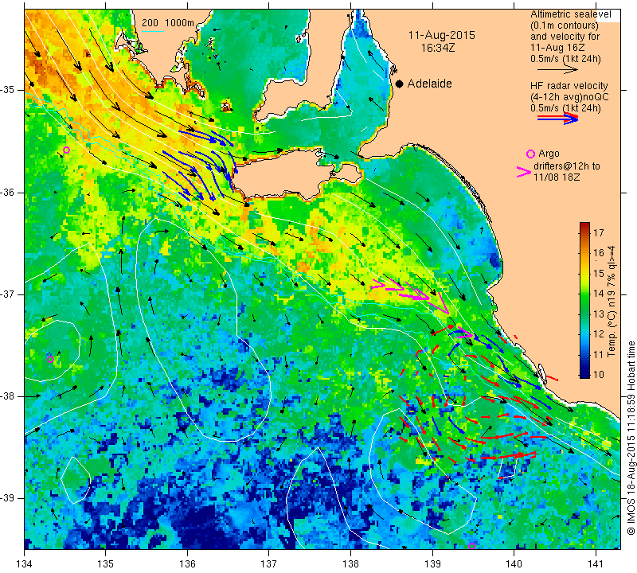Click the 'and velocity for' legend line
The height and width of the screenshot is (573, 637).
coord(565,37)
